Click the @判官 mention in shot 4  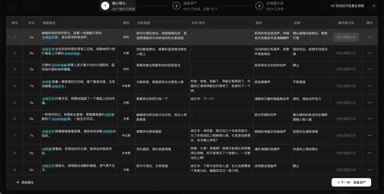47,82
